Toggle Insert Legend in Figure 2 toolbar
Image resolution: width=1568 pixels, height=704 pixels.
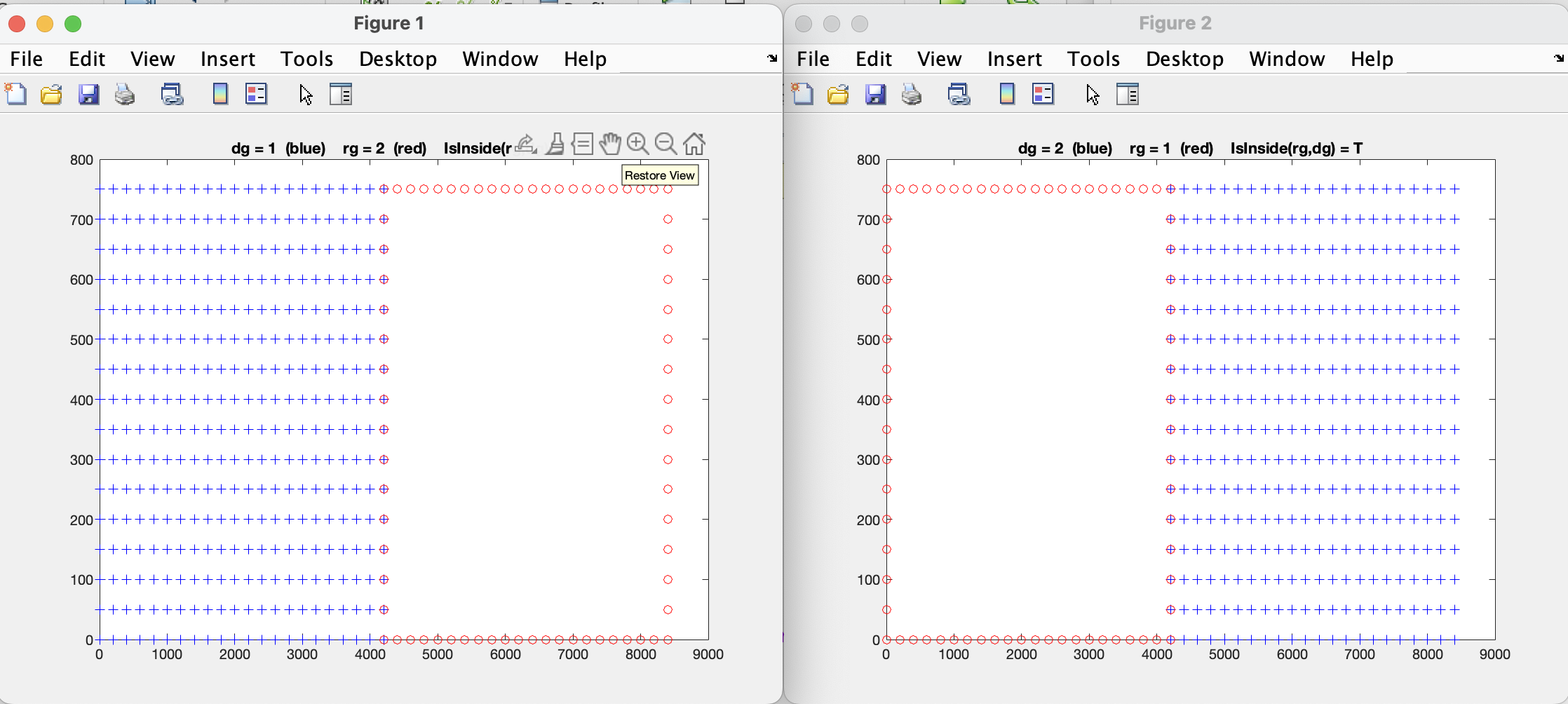tap(1043, 94)
